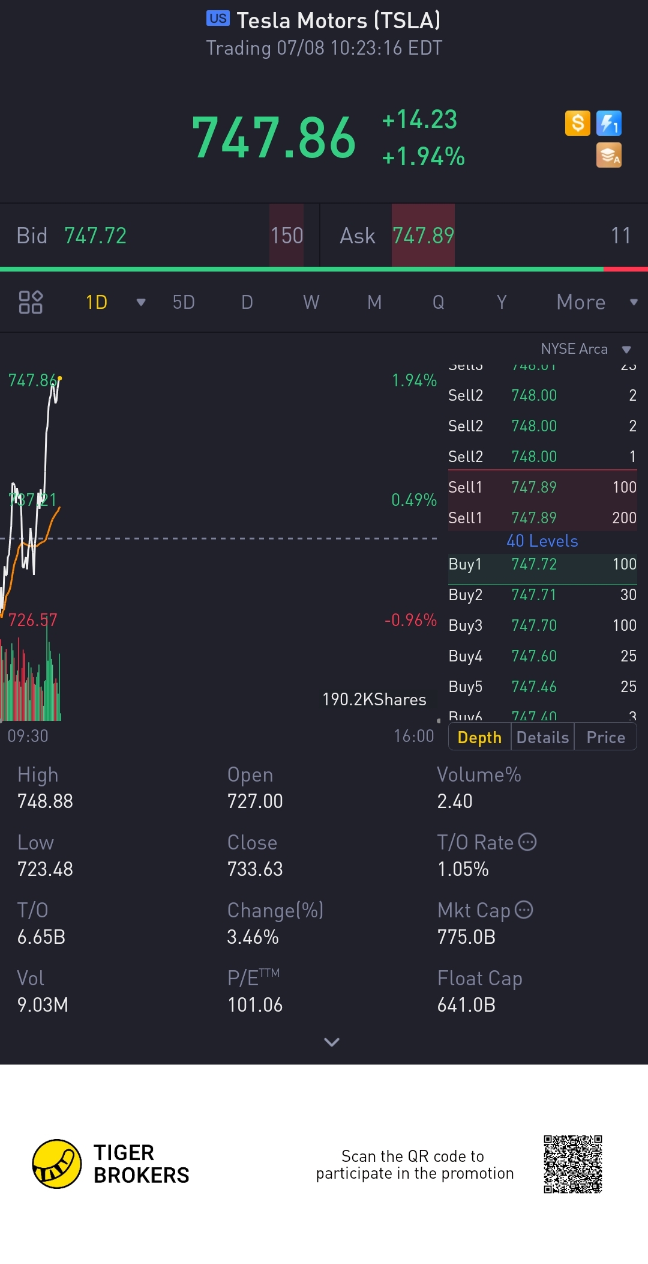
Task: Tap the Mkt Cap info ellipsis icon
Action: 524,910
